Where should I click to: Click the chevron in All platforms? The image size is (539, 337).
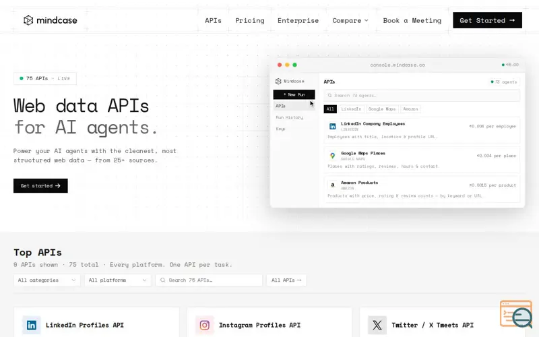point(144,280)
